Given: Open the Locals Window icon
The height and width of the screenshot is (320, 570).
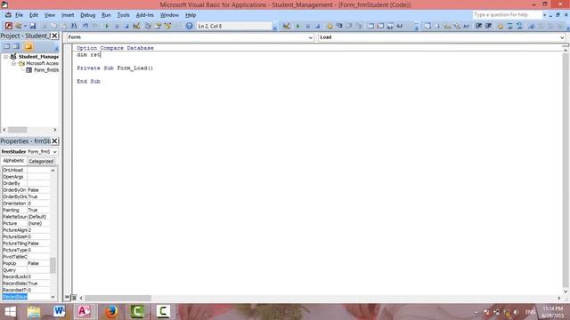Looking at the screenshot, I should click(370, 26).
